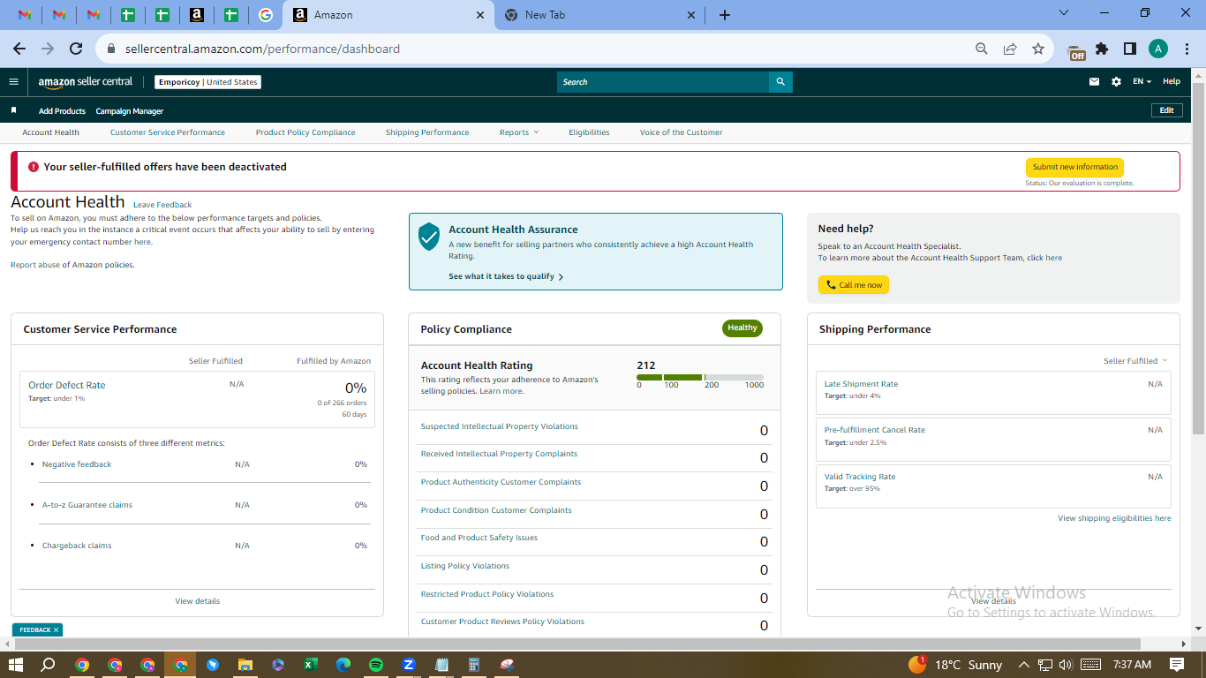Viewport: 1206px width, 678px height.
Task: Dismiss the FEEDBACK tag with its X
Action: pyautogui.click(x=56, y=630)
